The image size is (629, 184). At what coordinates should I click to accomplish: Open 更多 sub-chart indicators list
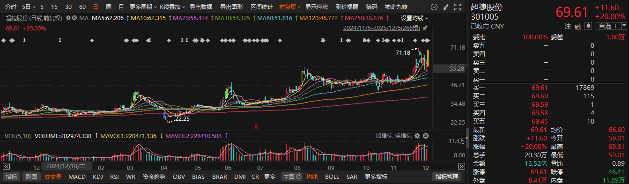(270, 177)
